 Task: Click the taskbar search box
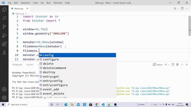tap(27, 104)
